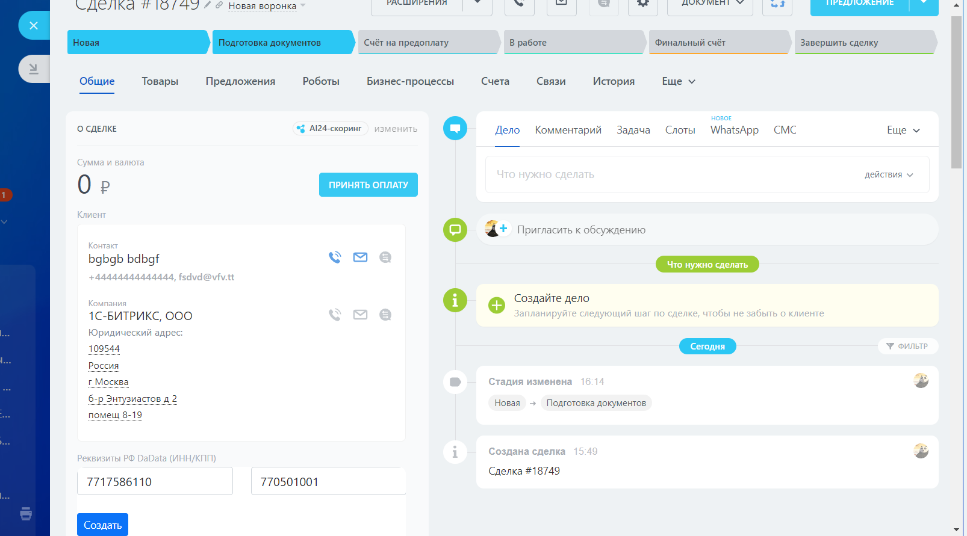
Task: Click изменить in the О сделке header
Action: [396, 129]
